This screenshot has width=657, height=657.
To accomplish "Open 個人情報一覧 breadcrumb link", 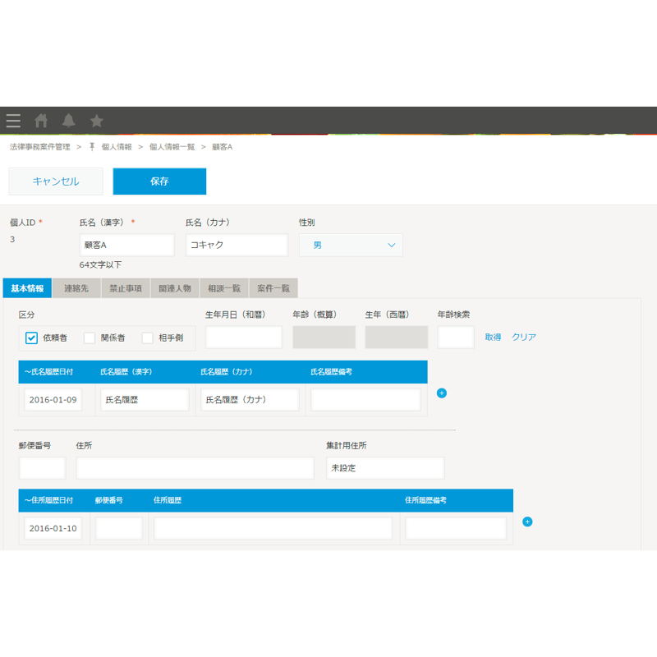I will (172, 147).
